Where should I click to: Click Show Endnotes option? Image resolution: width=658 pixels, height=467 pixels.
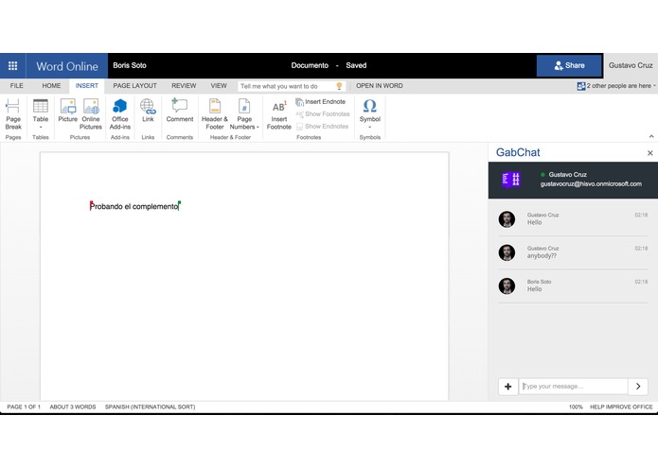(322, 126)
